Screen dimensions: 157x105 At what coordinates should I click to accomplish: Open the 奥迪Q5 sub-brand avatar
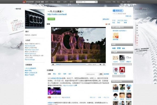[x=129, y=58]
